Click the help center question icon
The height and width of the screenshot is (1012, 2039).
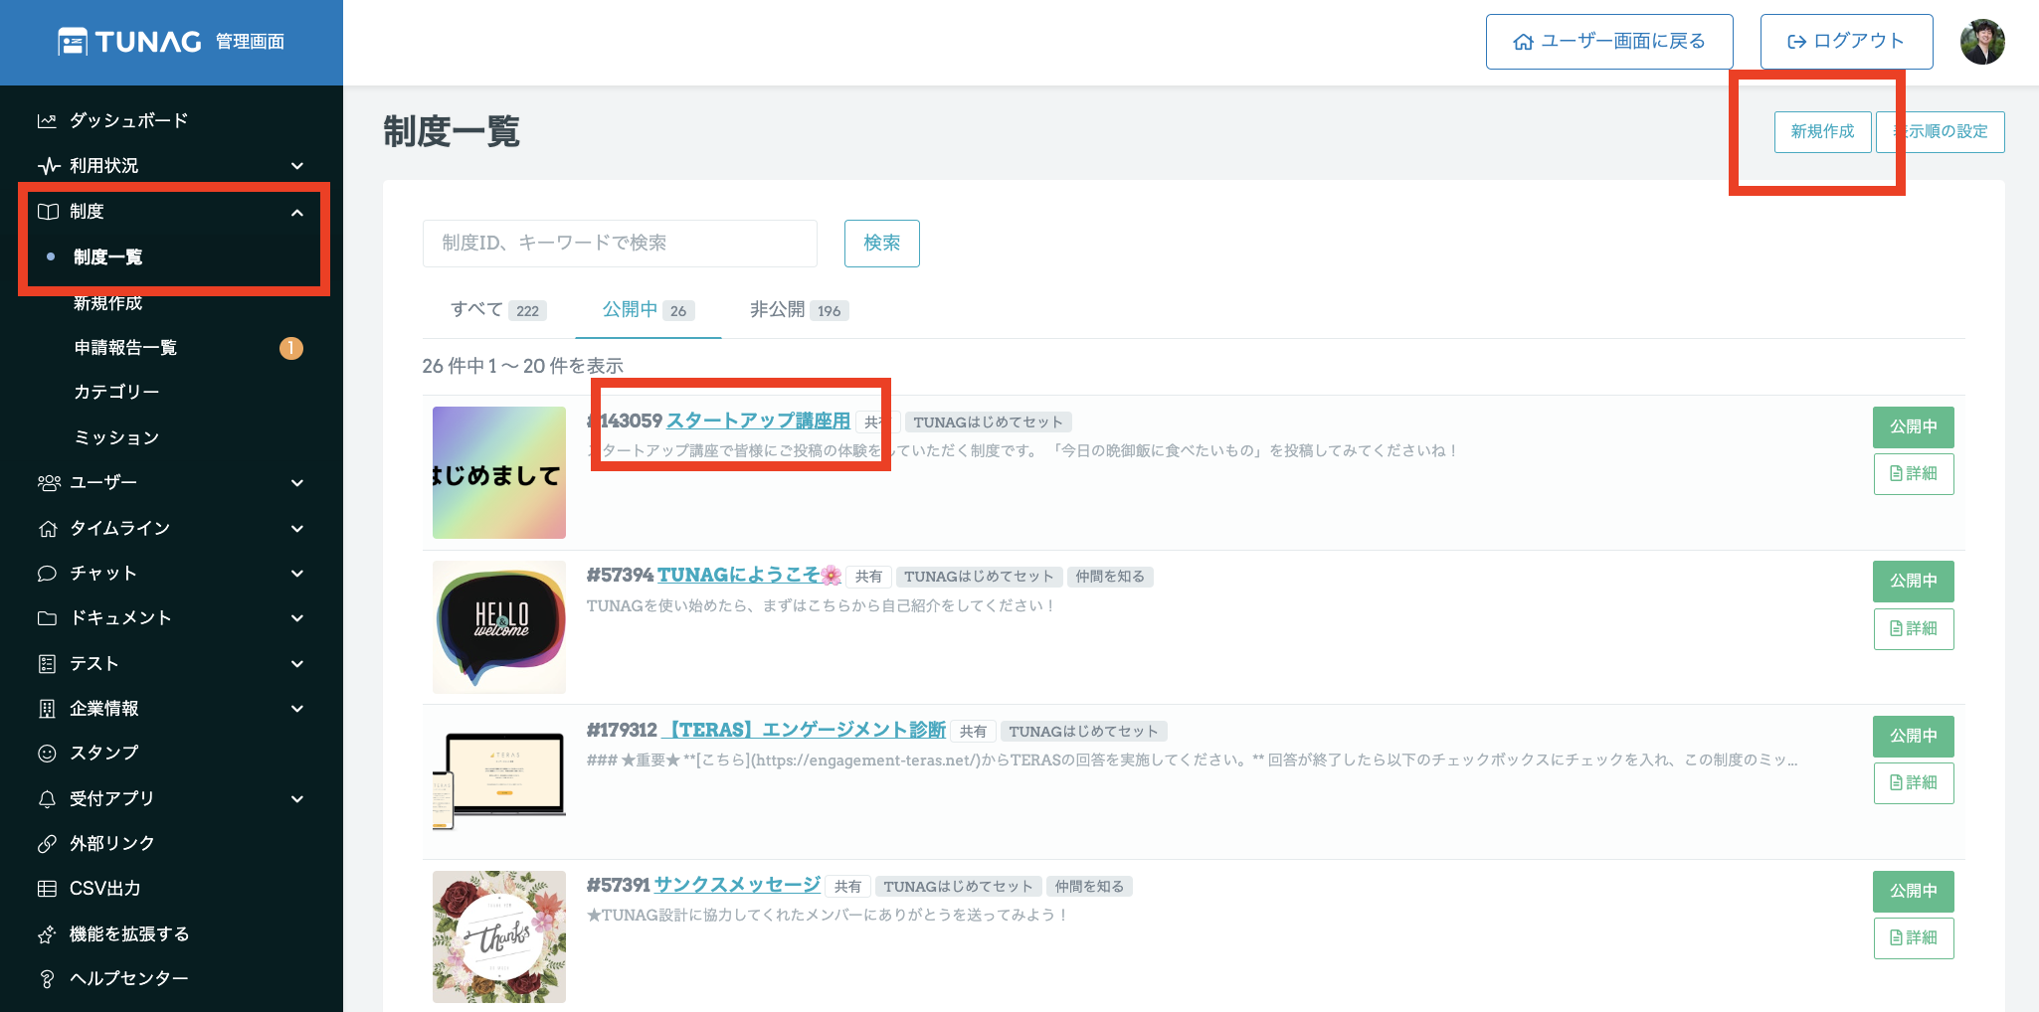47,978
